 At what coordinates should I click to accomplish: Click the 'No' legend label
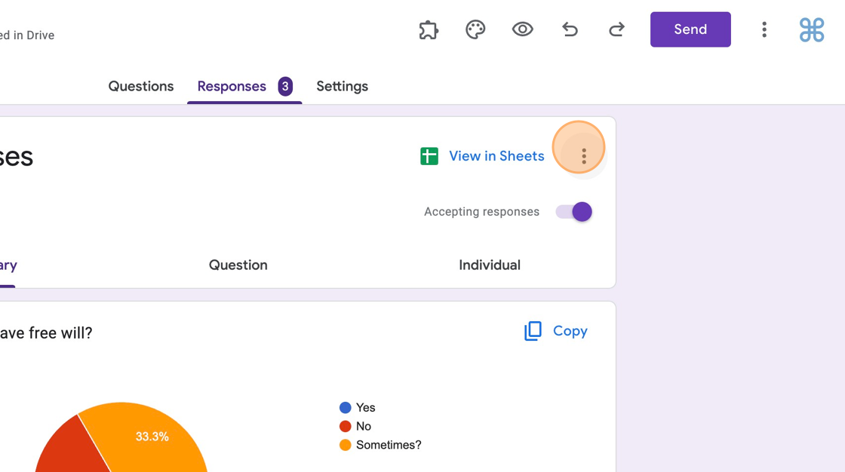click(363, 426)
